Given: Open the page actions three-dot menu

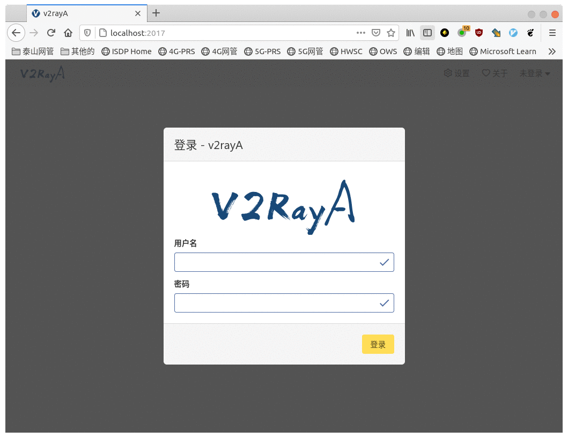Looking at the screenshot, I should 361,33.
